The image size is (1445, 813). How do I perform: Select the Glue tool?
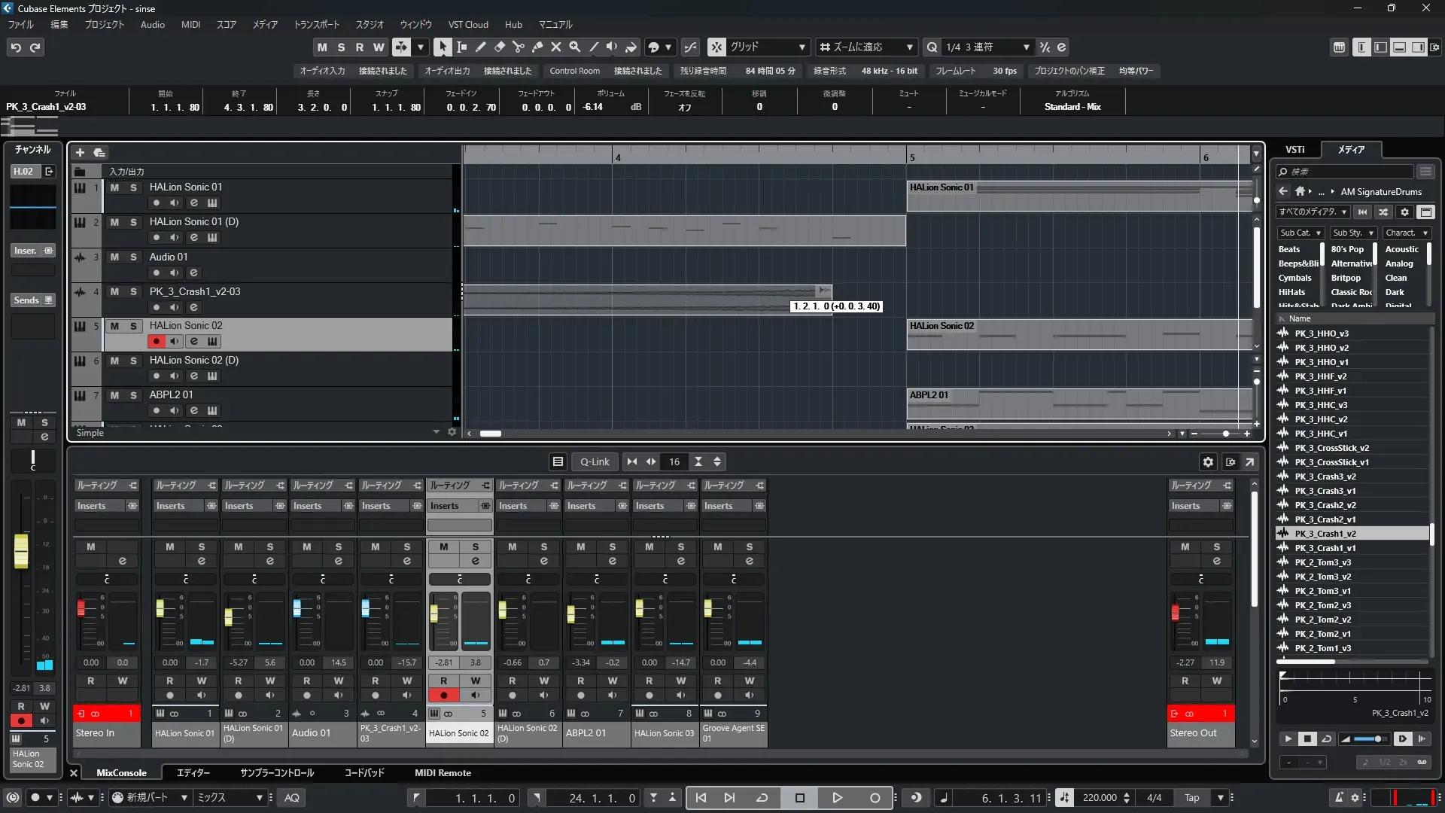(x=537, y=47)
